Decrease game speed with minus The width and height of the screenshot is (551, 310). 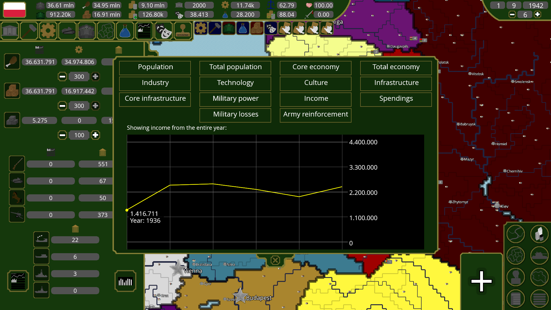(512, 14)
